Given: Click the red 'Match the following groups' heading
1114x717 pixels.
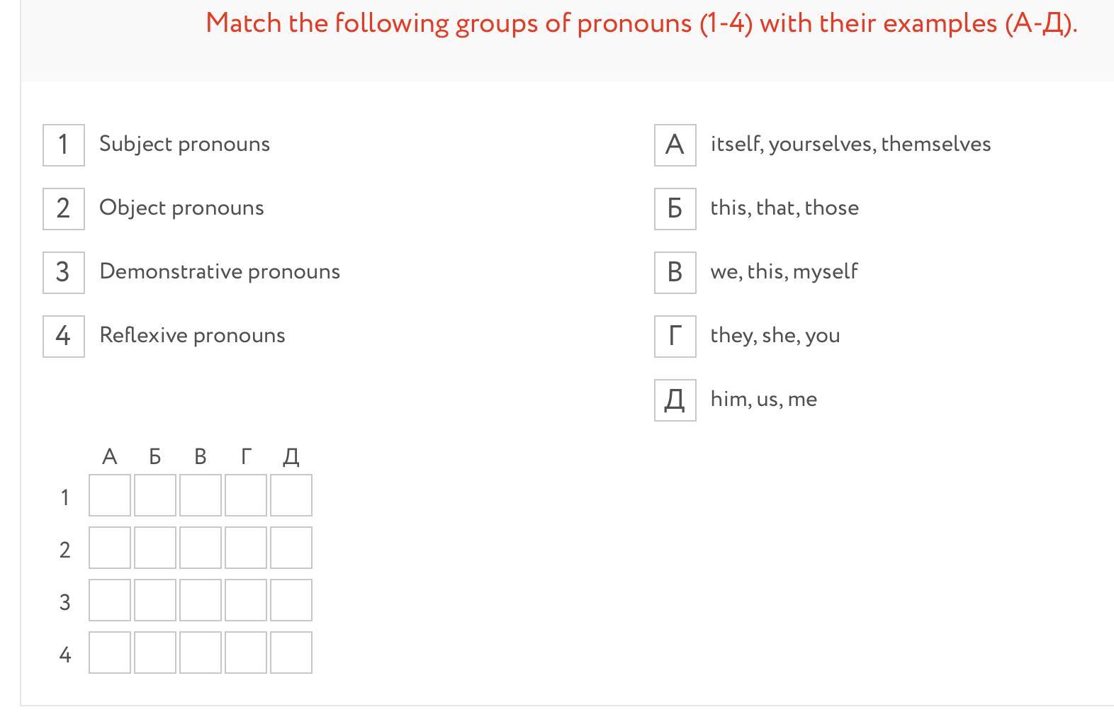Looking at the screenshot, I should [641, 23].
